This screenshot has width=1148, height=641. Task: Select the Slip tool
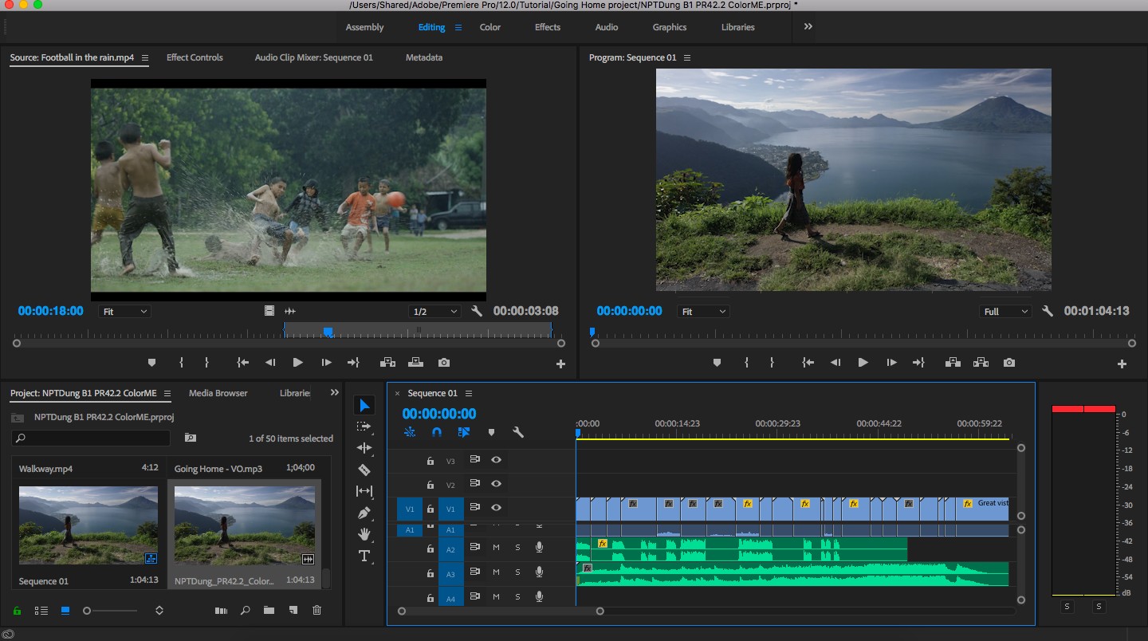(364, 491)
